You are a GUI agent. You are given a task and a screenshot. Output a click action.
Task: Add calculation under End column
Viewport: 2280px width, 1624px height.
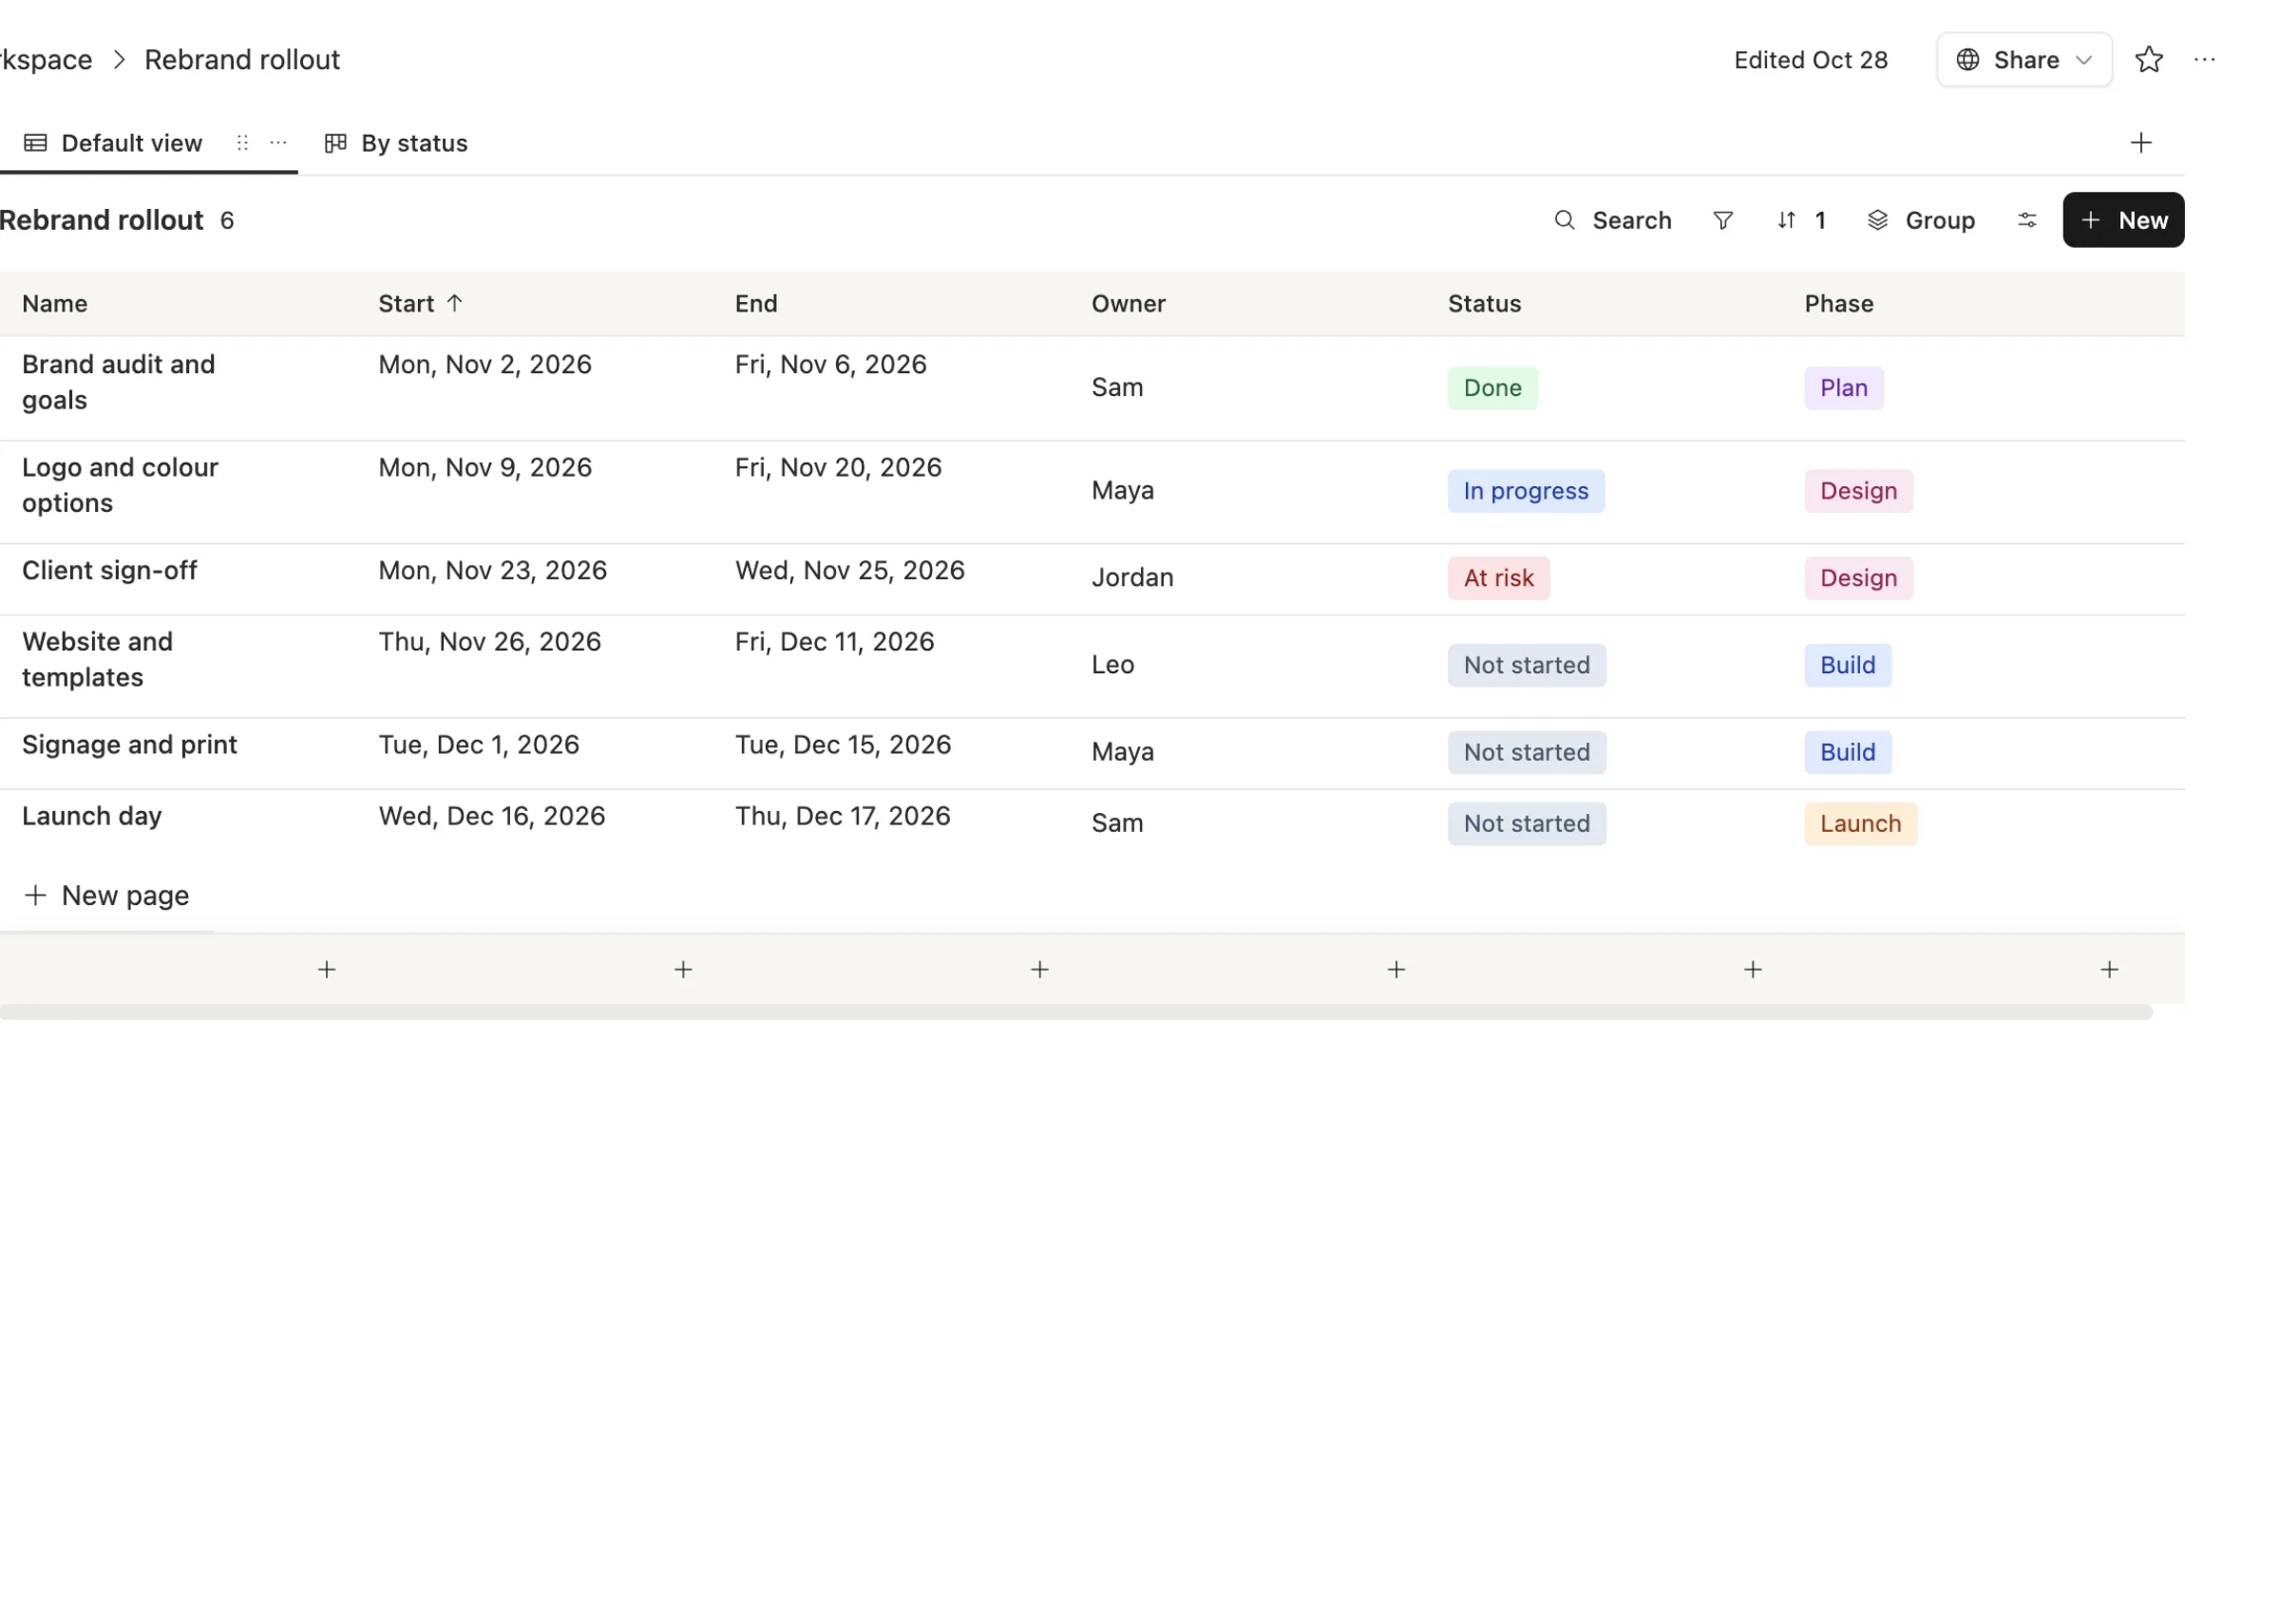click(1040, 969)
